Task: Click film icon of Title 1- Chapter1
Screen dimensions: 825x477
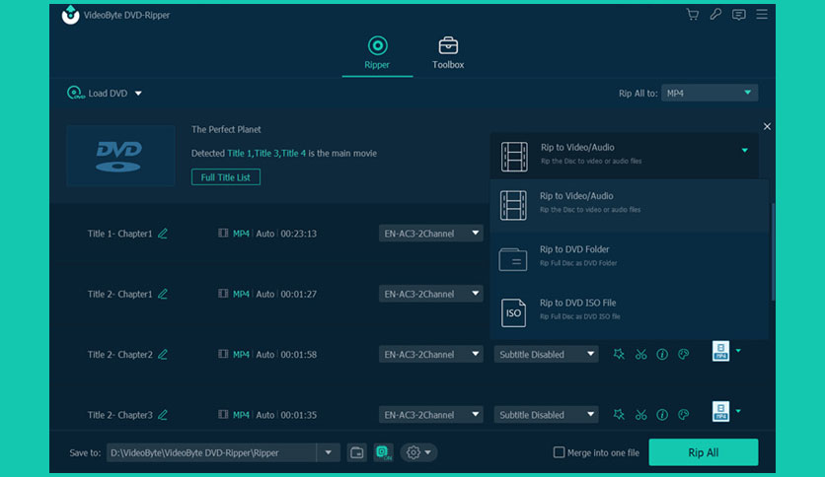Action: tap(223, 233)
